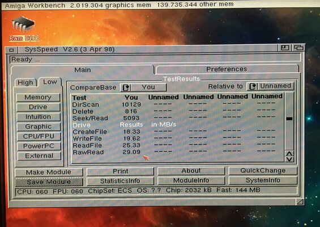The width and height of the screenshot is (320, 227).
Task: Run the Memory test
Action: point(38,98)
